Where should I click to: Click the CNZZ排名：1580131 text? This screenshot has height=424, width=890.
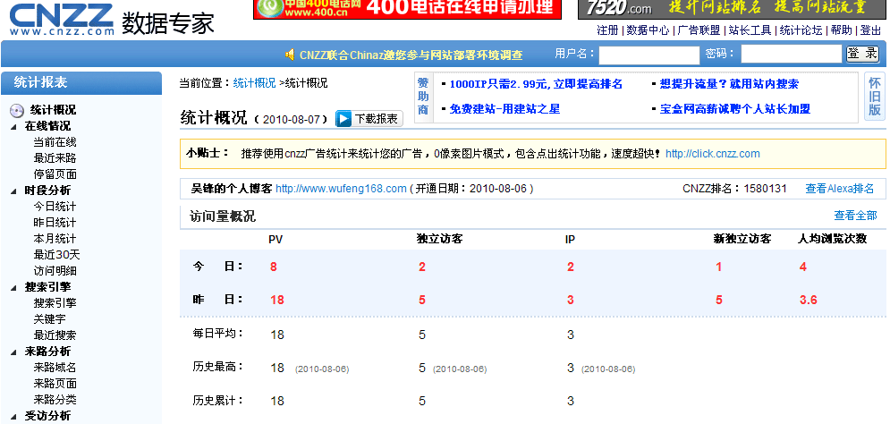pyautogui.click(x=734, y=189)
